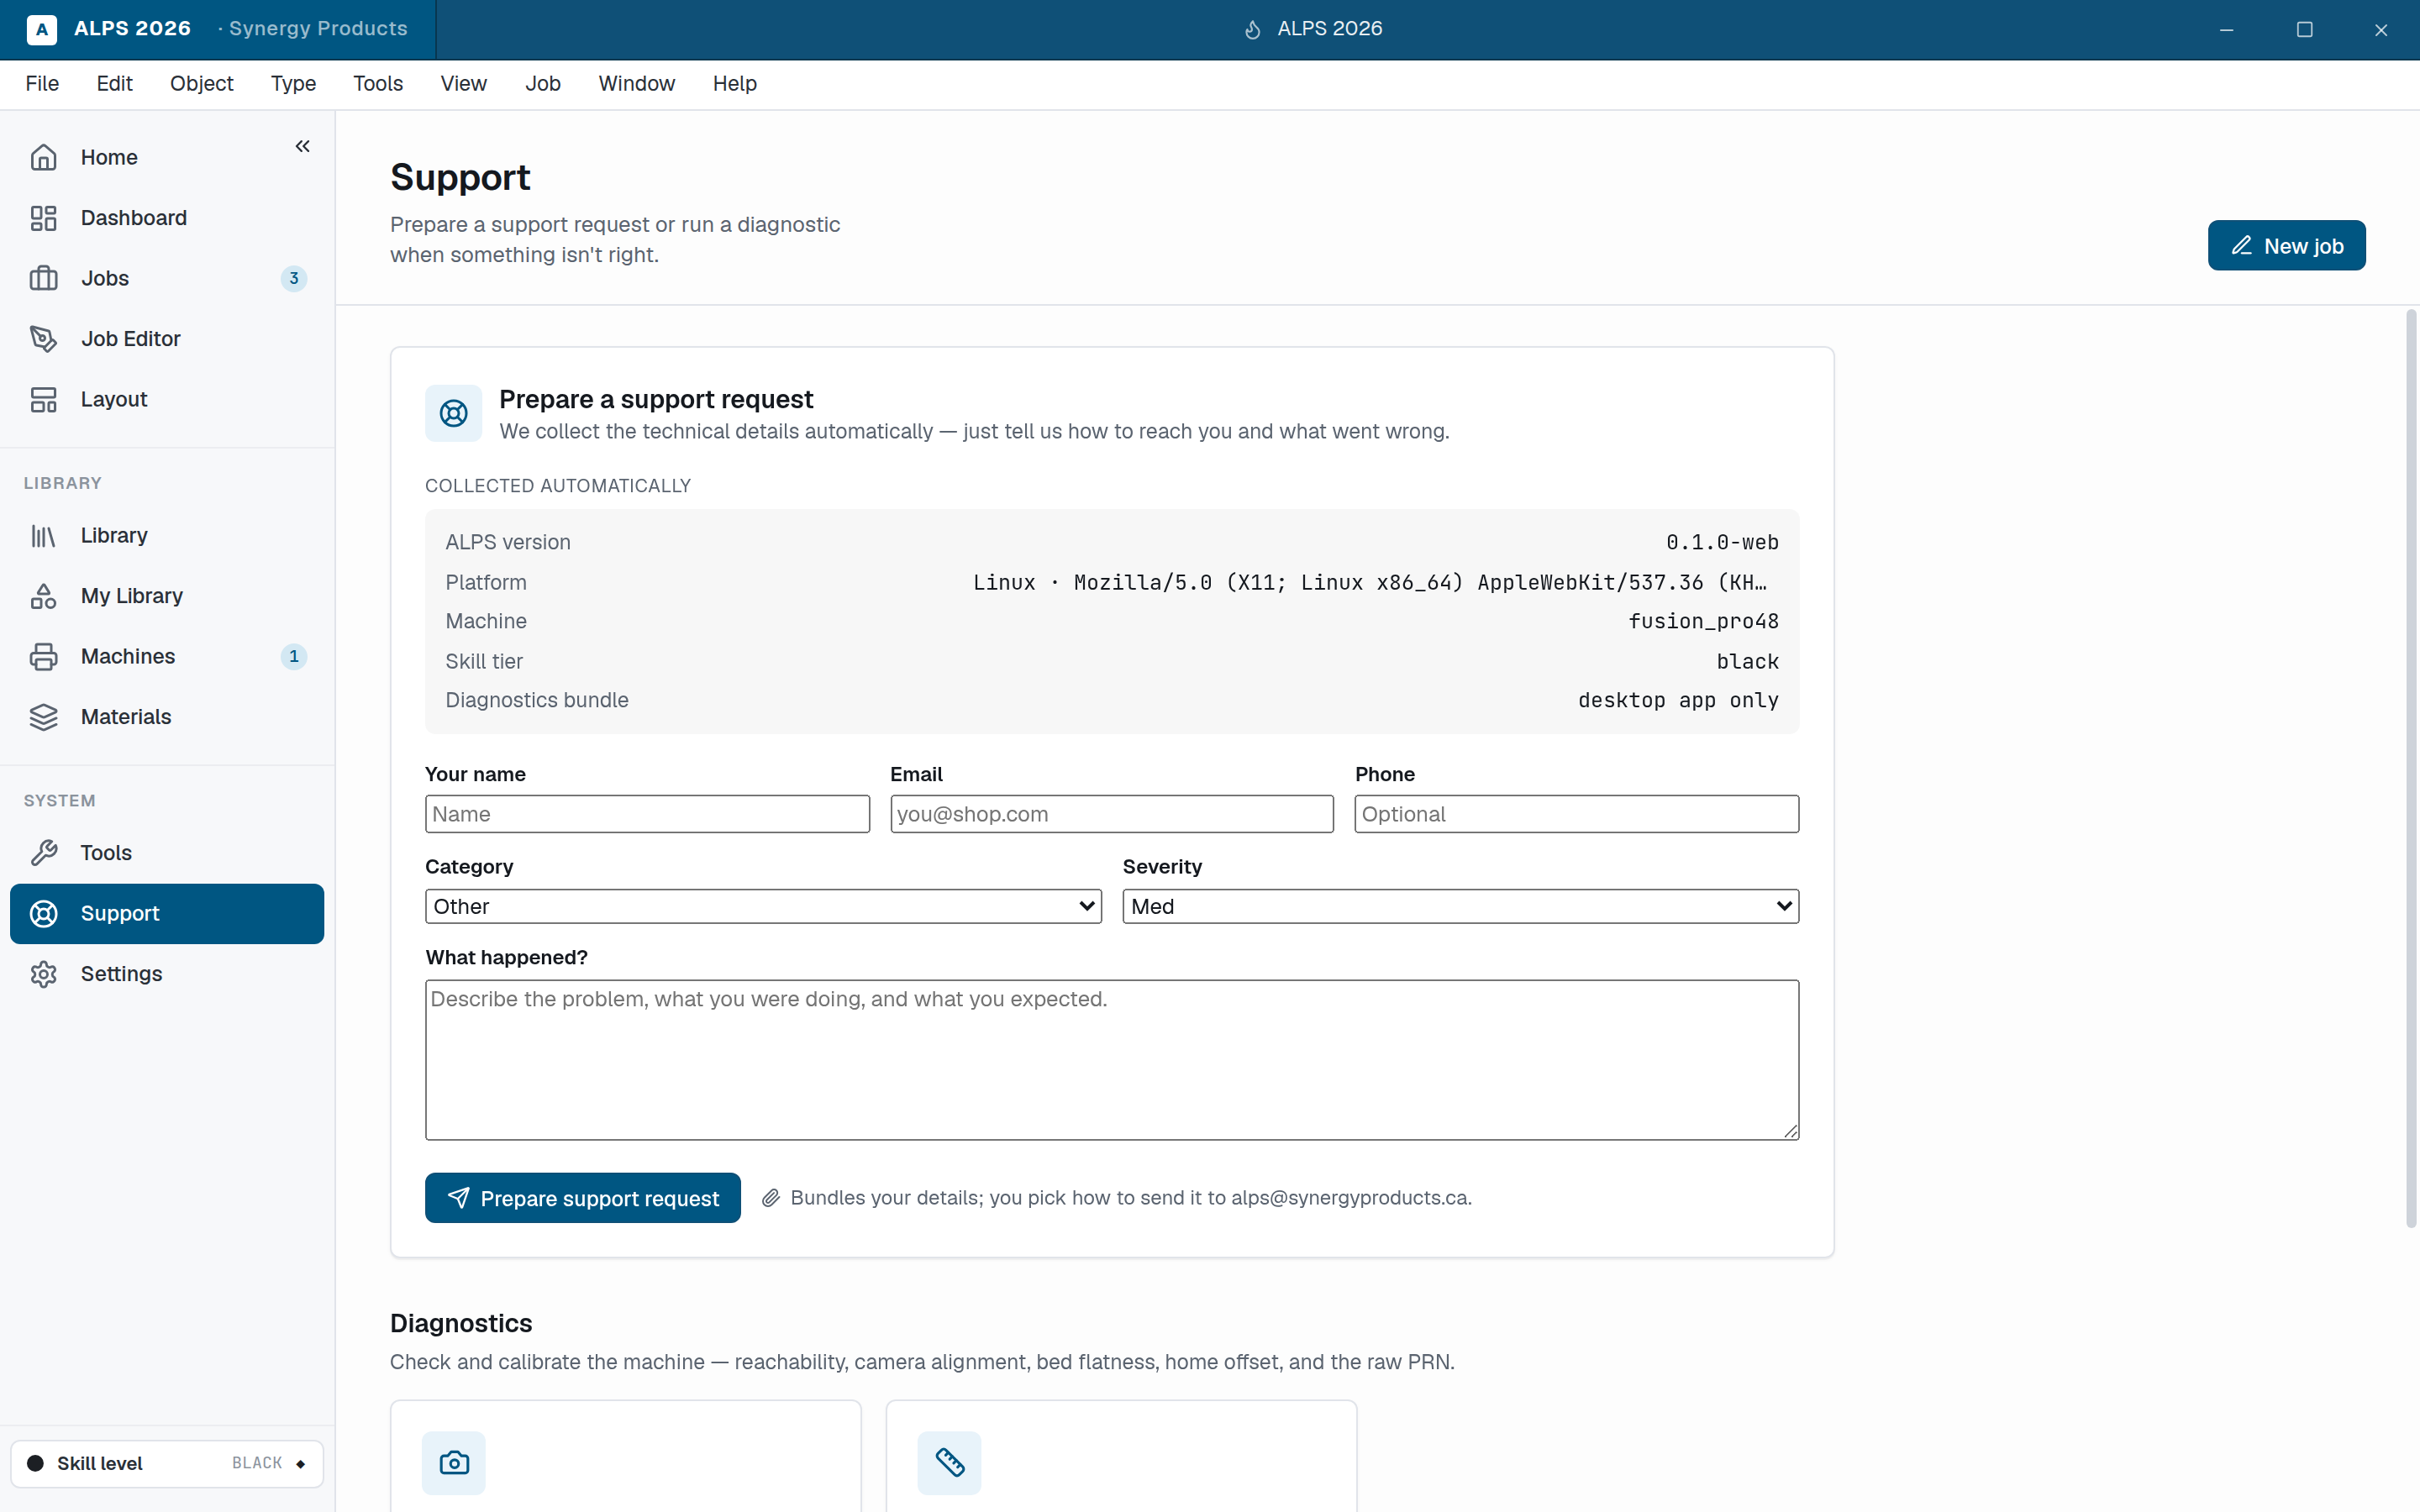Click the Home house icon in sidebar
2420x1512 pixels.
[x=43, y=157]
